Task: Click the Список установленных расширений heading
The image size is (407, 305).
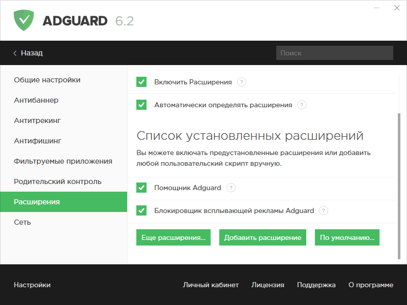Action: click(x=250, y=136)
